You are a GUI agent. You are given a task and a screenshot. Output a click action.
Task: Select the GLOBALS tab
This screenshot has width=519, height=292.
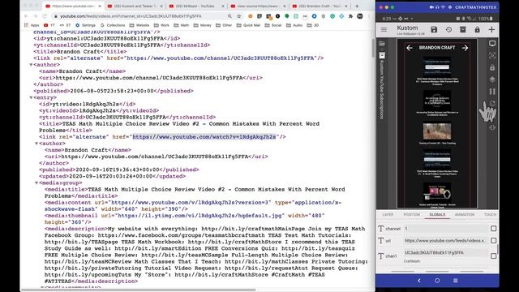(437, 214)
